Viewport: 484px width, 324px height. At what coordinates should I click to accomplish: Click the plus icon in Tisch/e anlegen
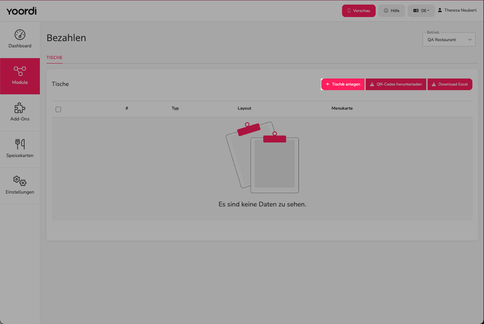tap(328, 84)
